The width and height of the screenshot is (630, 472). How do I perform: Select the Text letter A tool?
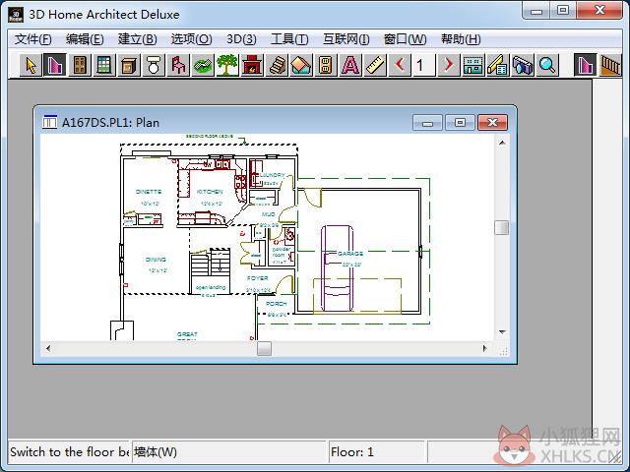click(x=350, y=65)
